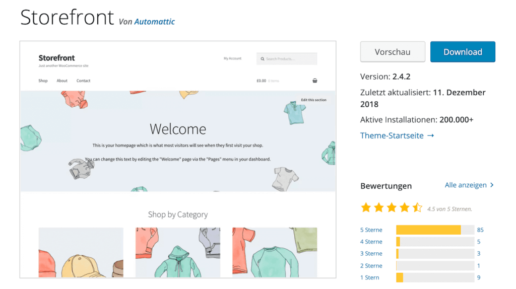The image size is (516, 289).
Task: Click the 1 count for two stars
Action: [479, 266]
